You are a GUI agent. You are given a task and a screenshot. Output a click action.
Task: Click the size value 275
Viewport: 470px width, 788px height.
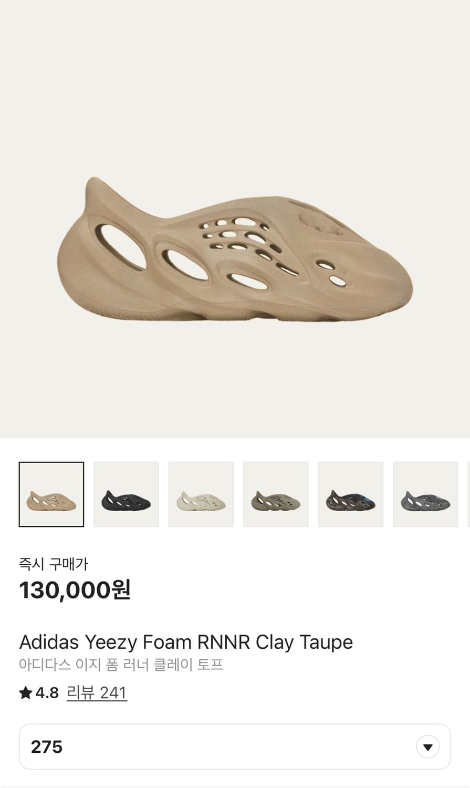pyautogui.click(x=47, y=746)
